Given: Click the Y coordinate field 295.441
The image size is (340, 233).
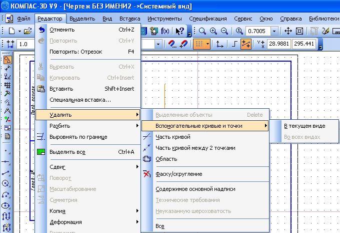Looking at the screenshot, I should click(x=304, y=44).
